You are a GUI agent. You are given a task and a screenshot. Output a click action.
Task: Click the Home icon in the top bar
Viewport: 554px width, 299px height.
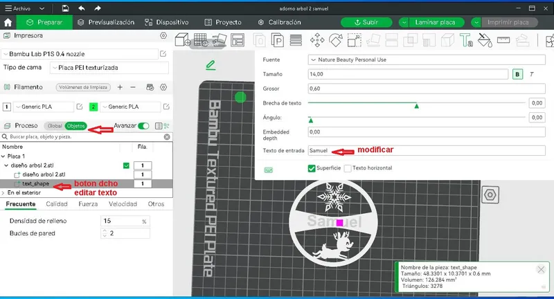click(8, 22)
